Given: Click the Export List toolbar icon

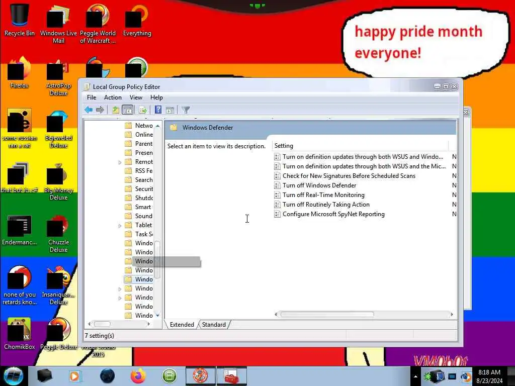Looking at the screenshot, I should [142, 110].
